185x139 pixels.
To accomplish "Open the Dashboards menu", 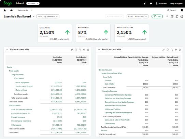I will [23, 10].
